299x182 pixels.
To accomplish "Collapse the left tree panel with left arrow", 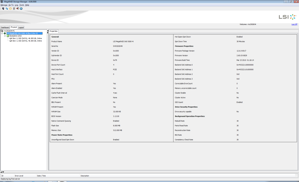I will pyautogui.click(x=48, y=31).
